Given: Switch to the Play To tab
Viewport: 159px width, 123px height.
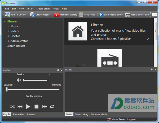Looking at the screenshot, I should tap(7, 114).
